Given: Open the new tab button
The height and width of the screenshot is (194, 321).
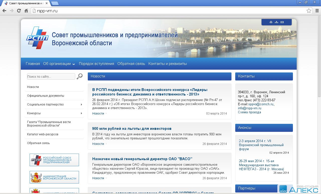Looking at the screenshot, I should coord(55,3).
